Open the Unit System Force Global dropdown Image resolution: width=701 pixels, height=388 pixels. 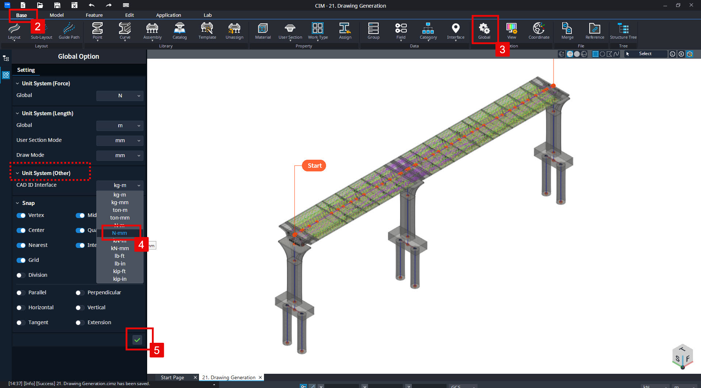pyautogui.click(x=120, y=96)
